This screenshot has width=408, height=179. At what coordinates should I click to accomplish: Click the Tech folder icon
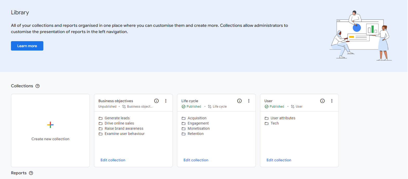266,123
